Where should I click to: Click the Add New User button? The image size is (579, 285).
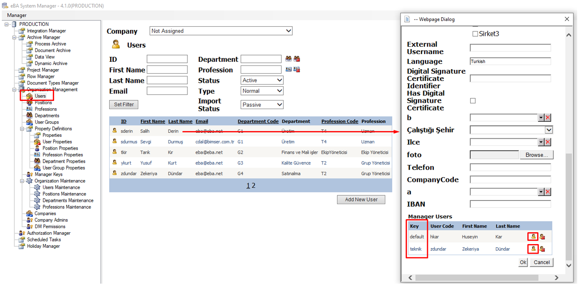click(361, 200)
